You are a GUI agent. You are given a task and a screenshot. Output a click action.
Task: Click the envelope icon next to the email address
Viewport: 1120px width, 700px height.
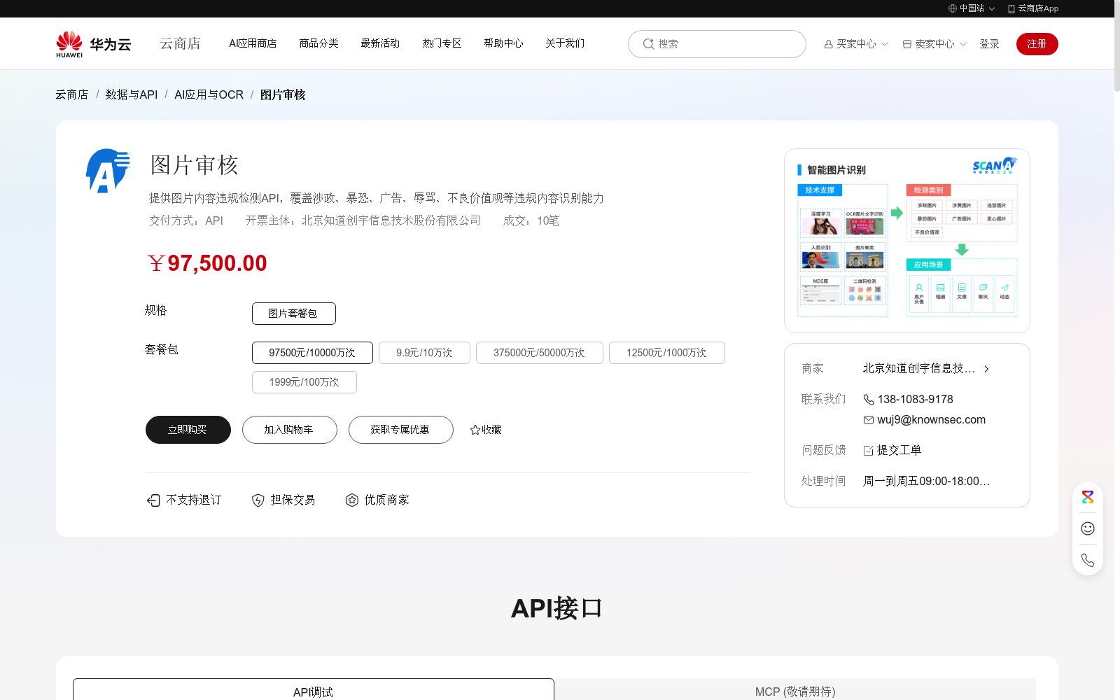(x=869, y=420)
